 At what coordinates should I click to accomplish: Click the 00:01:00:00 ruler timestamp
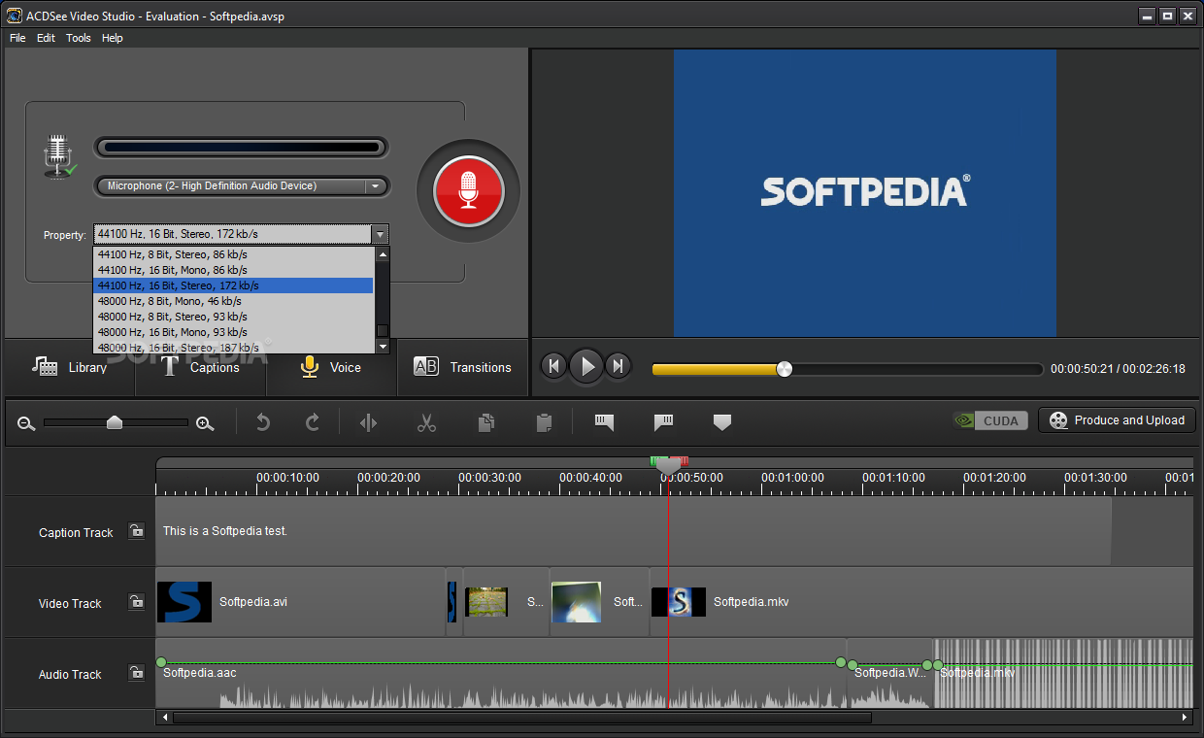coord(792,478)
